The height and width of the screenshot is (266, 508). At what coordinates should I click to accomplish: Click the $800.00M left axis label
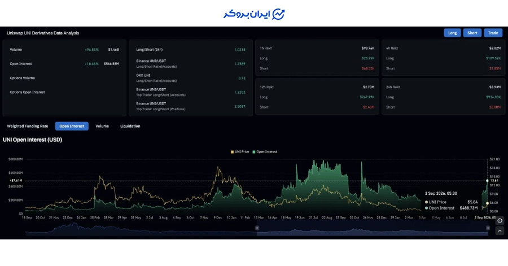16,159
